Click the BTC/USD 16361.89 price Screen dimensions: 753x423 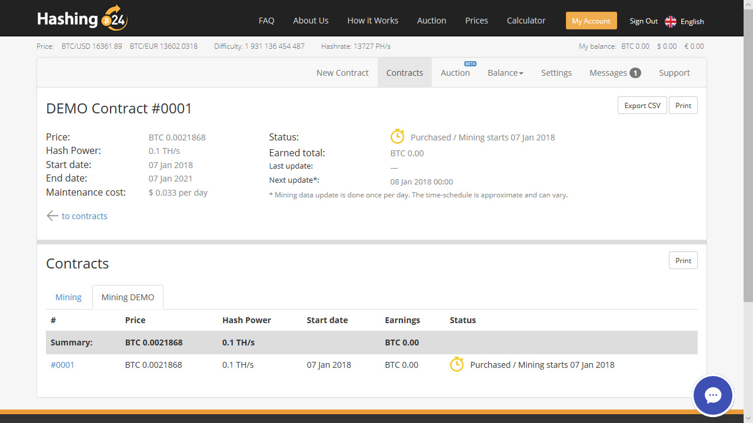(92, 46)
